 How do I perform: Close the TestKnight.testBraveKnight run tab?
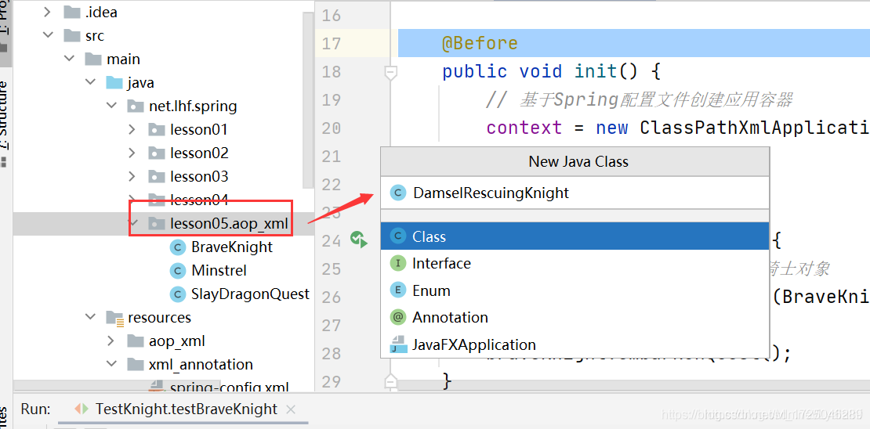click(290, 410)
